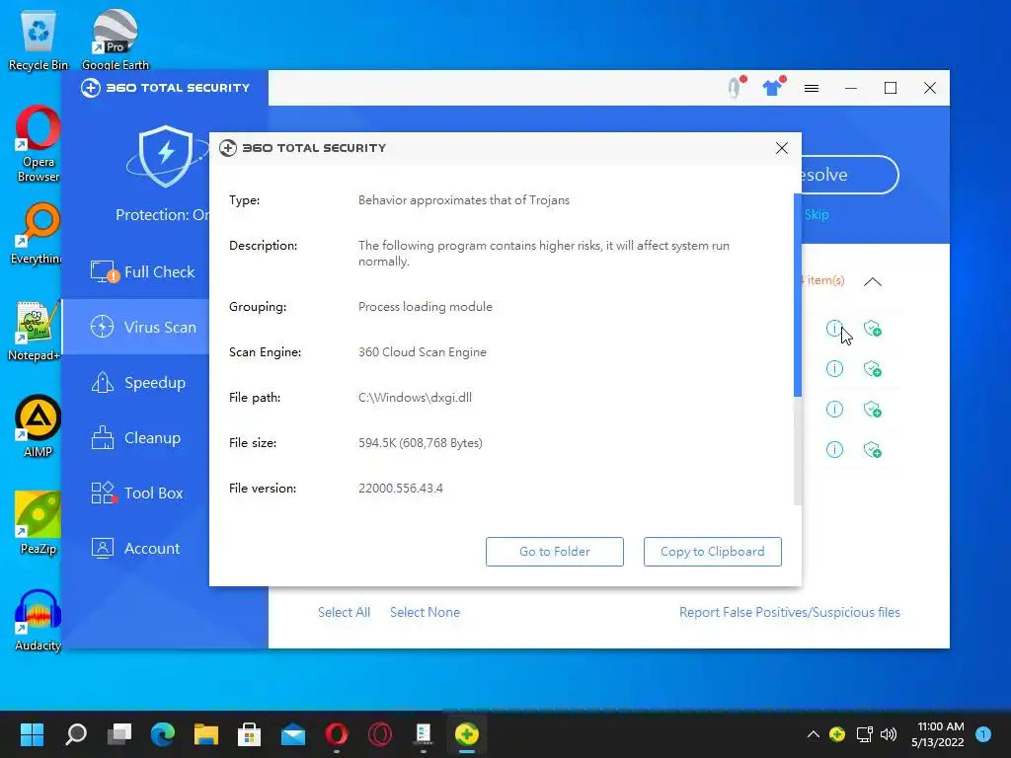Trust fourth item via shield-plus icon
Viewport: 1011px width, 758px height.
point(873,449)
